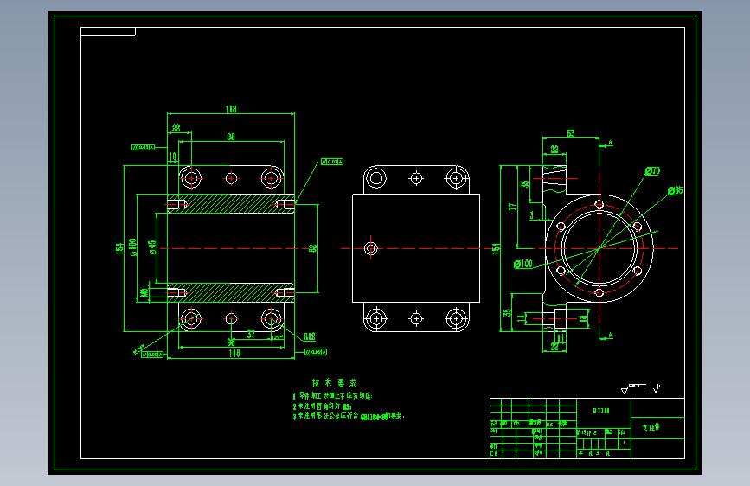750x486 pixels.
Task: Click the vertical 154 dimension left of the section view
Action: pos(119,248)
